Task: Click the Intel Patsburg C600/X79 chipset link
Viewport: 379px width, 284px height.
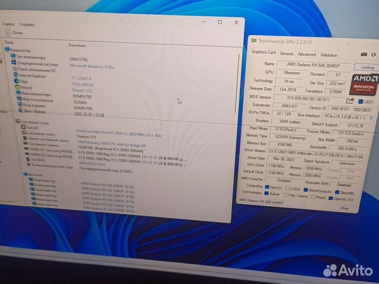Action: [x=111, y=144]
